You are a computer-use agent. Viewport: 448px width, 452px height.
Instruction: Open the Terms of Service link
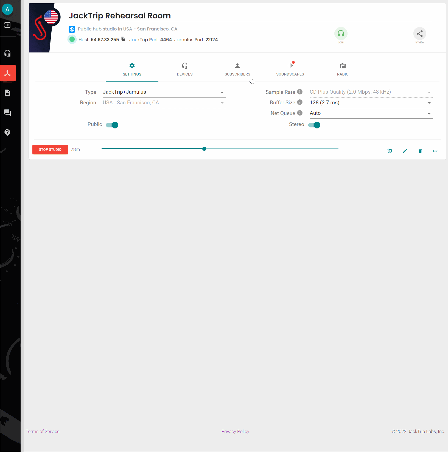point(43,431)
